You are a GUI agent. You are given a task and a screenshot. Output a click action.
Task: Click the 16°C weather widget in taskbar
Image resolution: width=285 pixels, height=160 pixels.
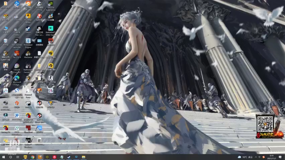pos(245,157)
